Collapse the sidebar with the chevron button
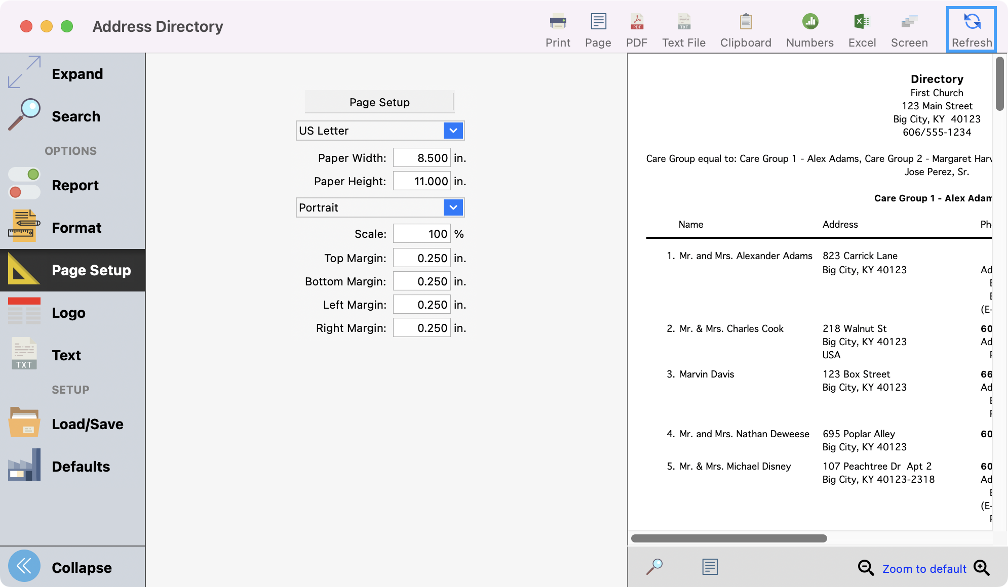1008x587 pixels. coord(24,566)
